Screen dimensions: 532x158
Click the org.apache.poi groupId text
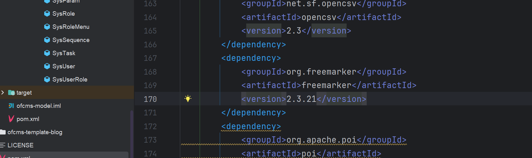[x=321, y=140]
